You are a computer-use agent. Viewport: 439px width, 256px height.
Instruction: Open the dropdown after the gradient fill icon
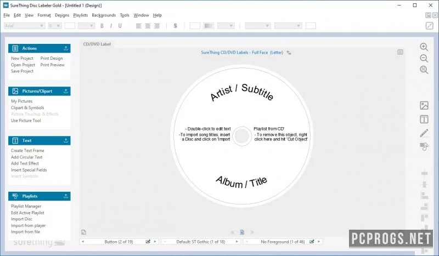[231, 26]
